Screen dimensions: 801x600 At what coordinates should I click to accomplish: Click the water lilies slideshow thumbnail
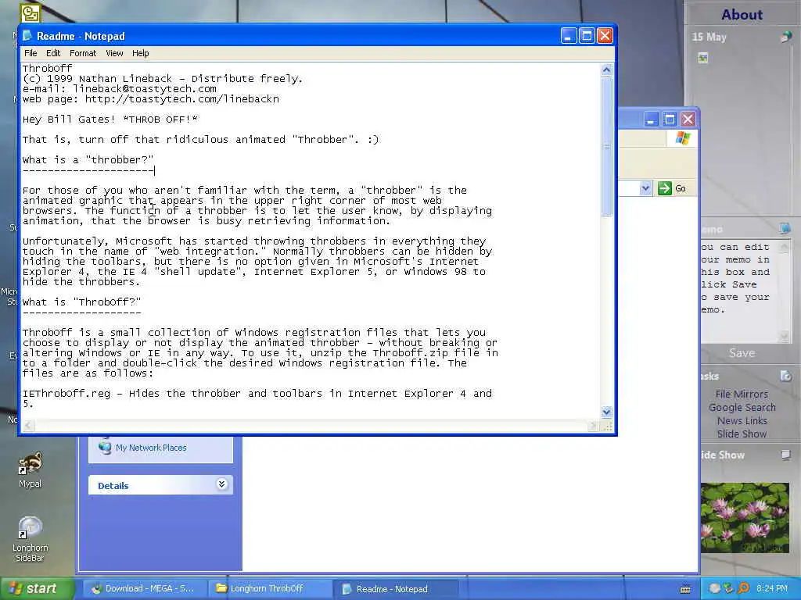click(x=744, y=518)
